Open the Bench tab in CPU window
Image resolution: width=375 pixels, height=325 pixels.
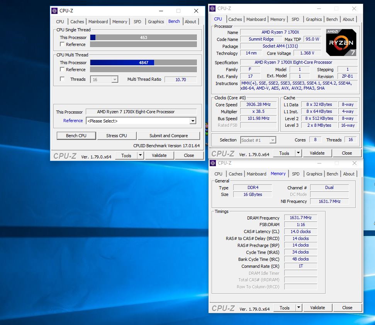332,19
